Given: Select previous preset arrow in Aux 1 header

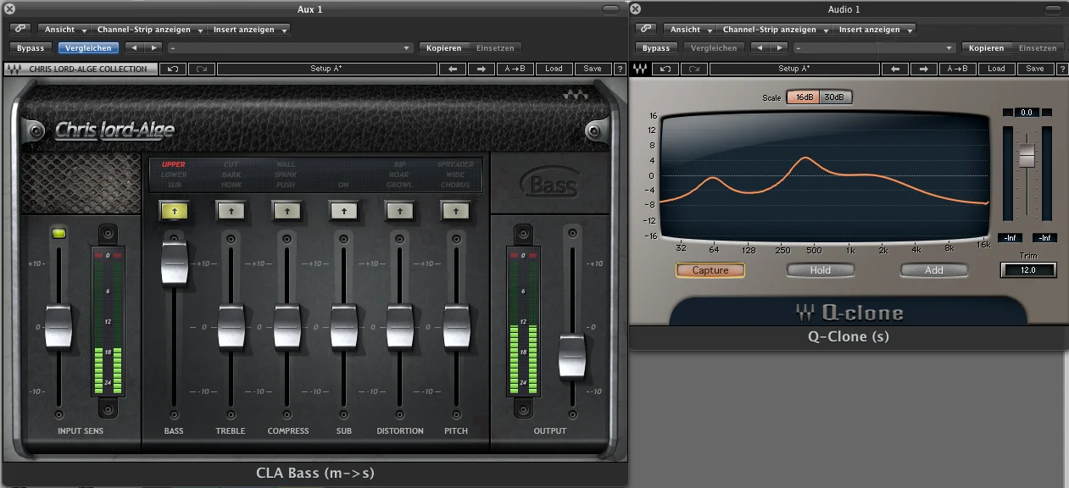Looking at the screenshot, I should 133,48.
